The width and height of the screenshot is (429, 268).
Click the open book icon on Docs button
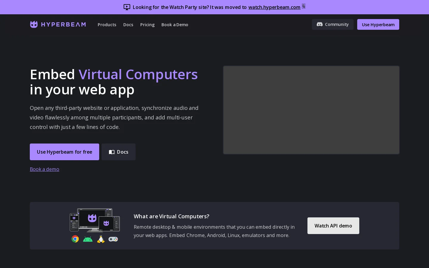click(x=112, y=152)
